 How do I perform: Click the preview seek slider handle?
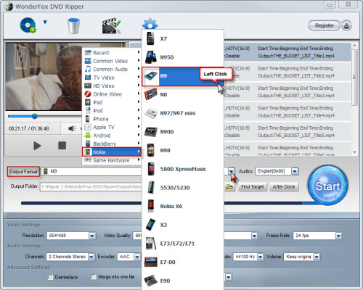[35, 116]
